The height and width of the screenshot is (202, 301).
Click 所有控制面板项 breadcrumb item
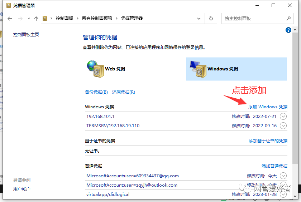point(97,18)
